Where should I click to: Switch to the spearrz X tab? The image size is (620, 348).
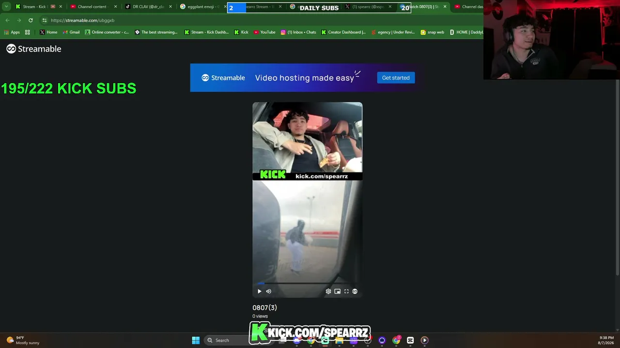[x=368, y=7]
